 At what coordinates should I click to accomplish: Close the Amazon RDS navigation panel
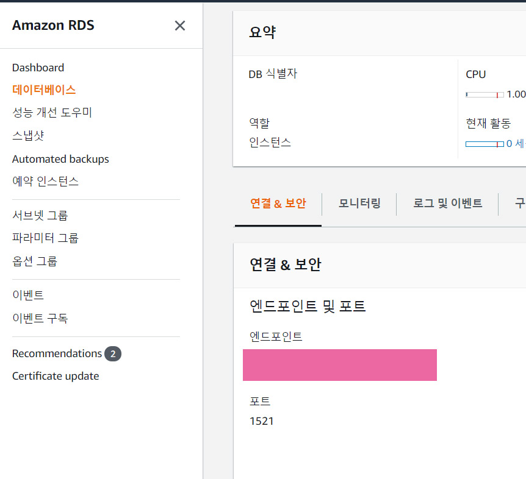180,26
